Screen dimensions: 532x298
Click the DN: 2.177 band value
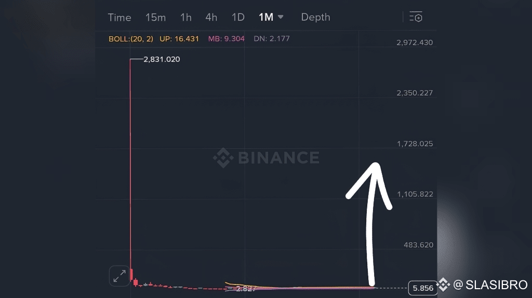(x=272, y=38)
